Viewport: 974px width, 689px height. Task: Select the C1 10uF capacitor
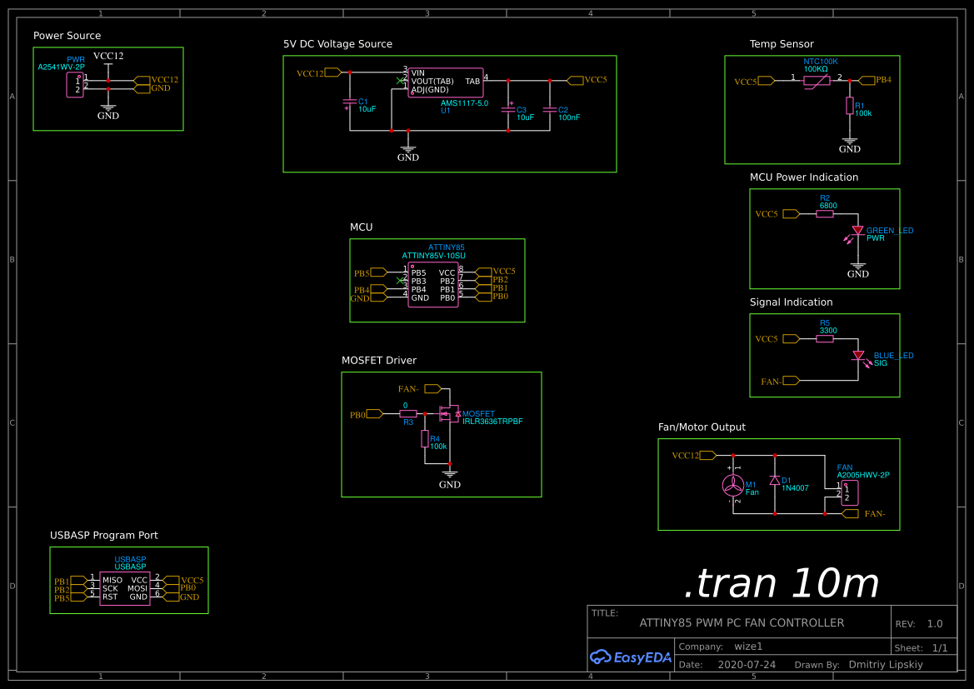349,105
